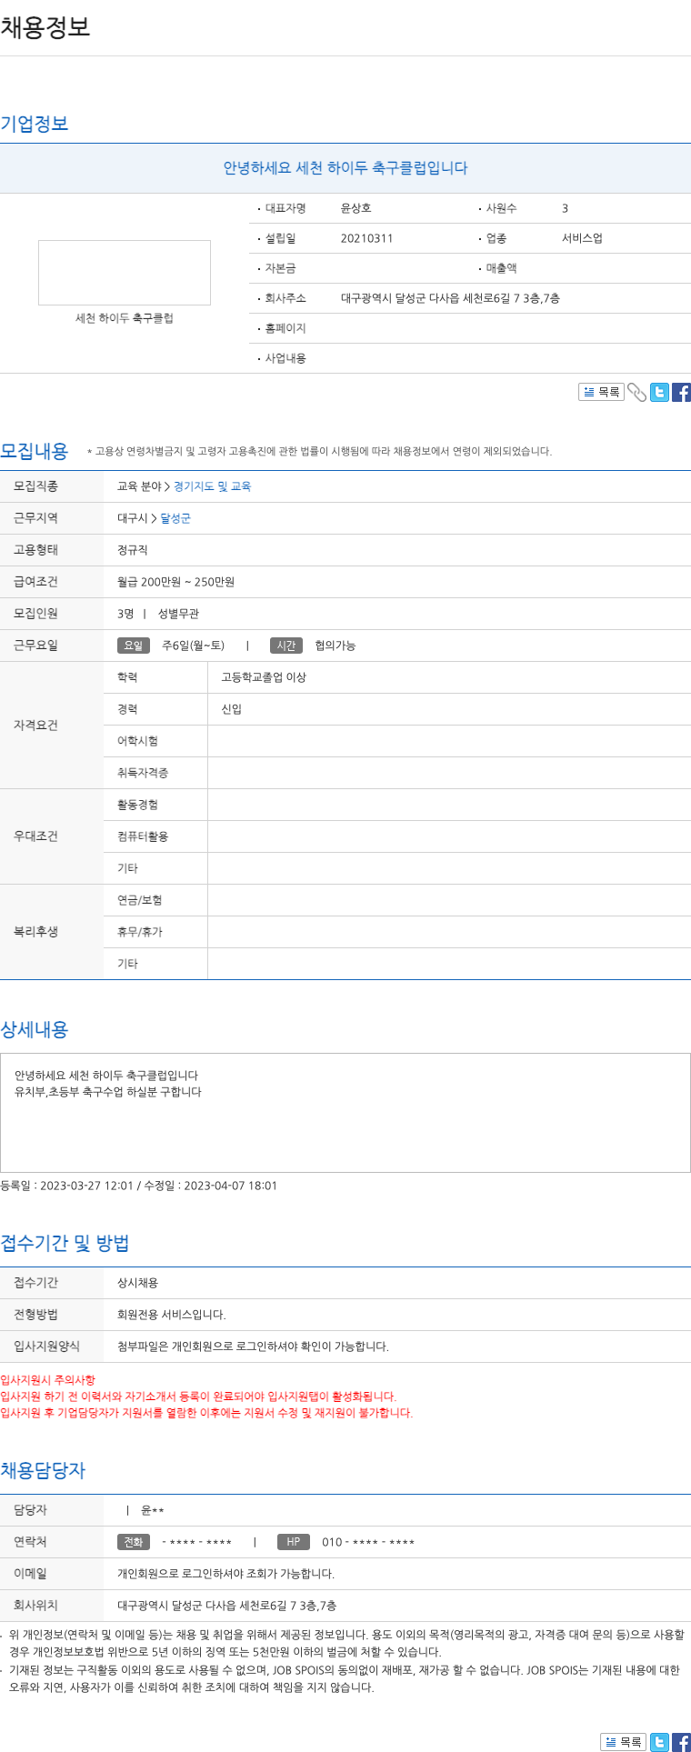Share on Facebook using top icon
Screen dimensions: 691x1752
point(681,392)
